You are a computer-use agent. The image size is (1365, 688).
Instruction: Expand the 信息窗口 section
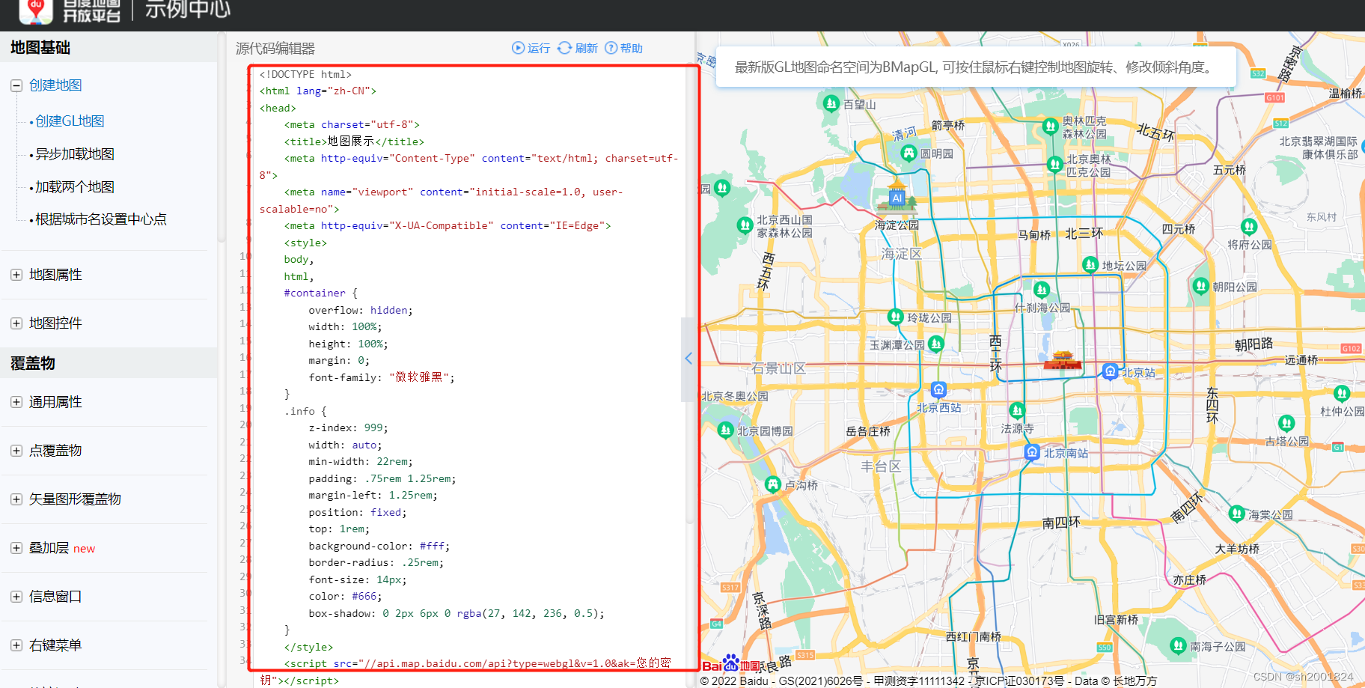coord(16,597)
